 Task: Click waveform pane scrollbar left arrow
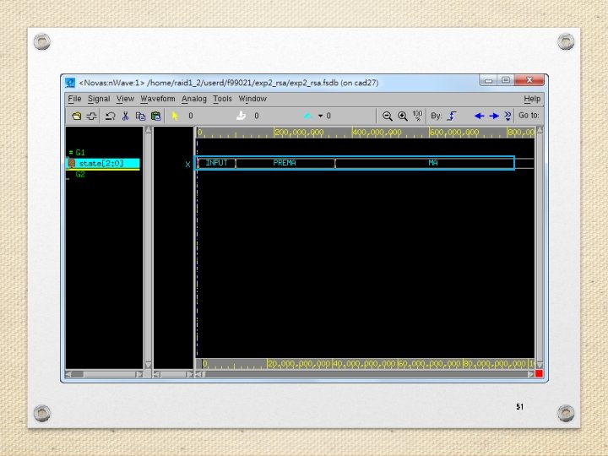198,375
